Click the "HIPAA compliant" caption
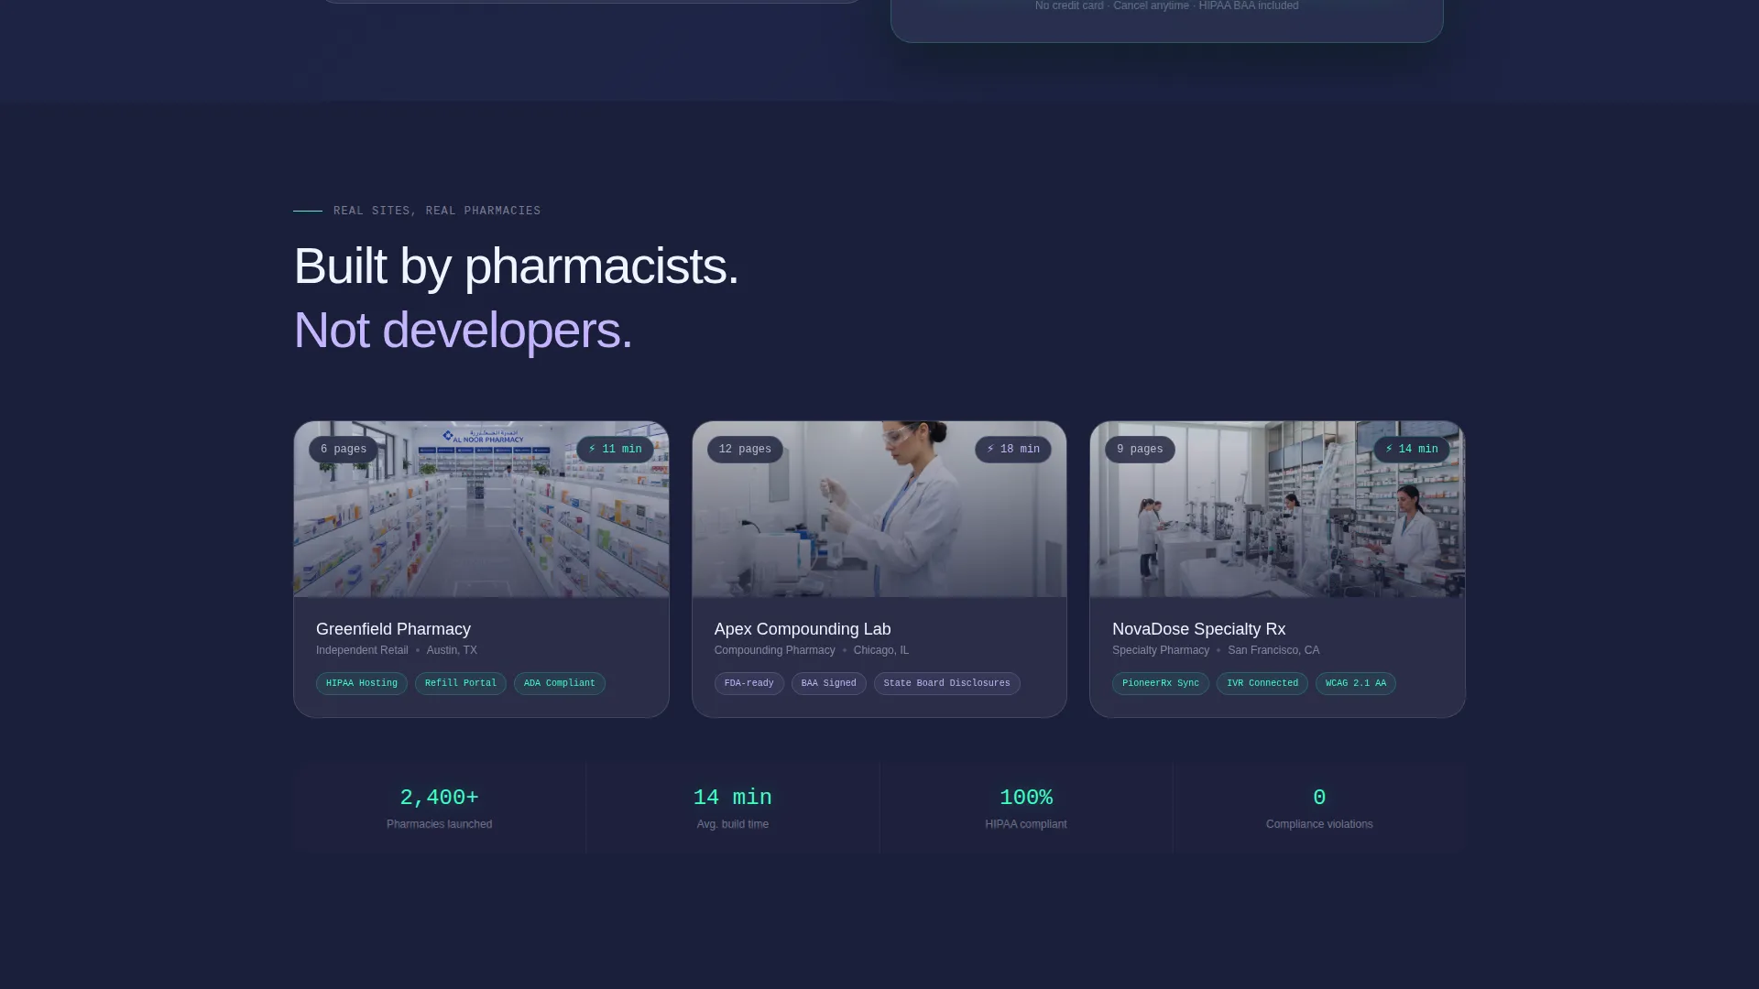This screenshot has width=1759, height=989. (1026, 824)
